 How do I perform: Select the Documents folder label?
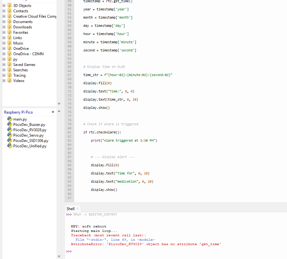(23, 22)
